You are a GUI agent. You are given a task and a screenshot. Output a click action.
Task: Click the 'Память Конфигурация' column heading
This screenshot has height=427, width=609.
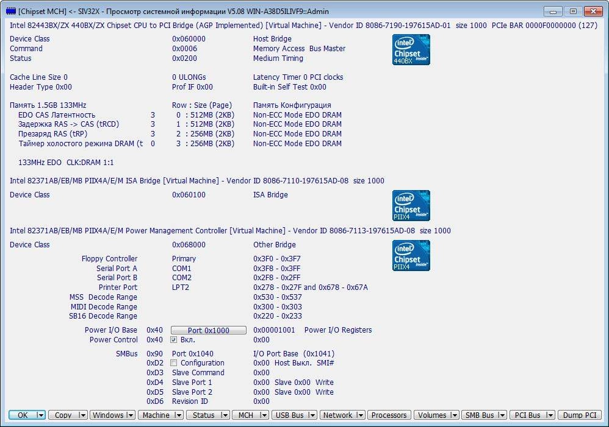292,105
